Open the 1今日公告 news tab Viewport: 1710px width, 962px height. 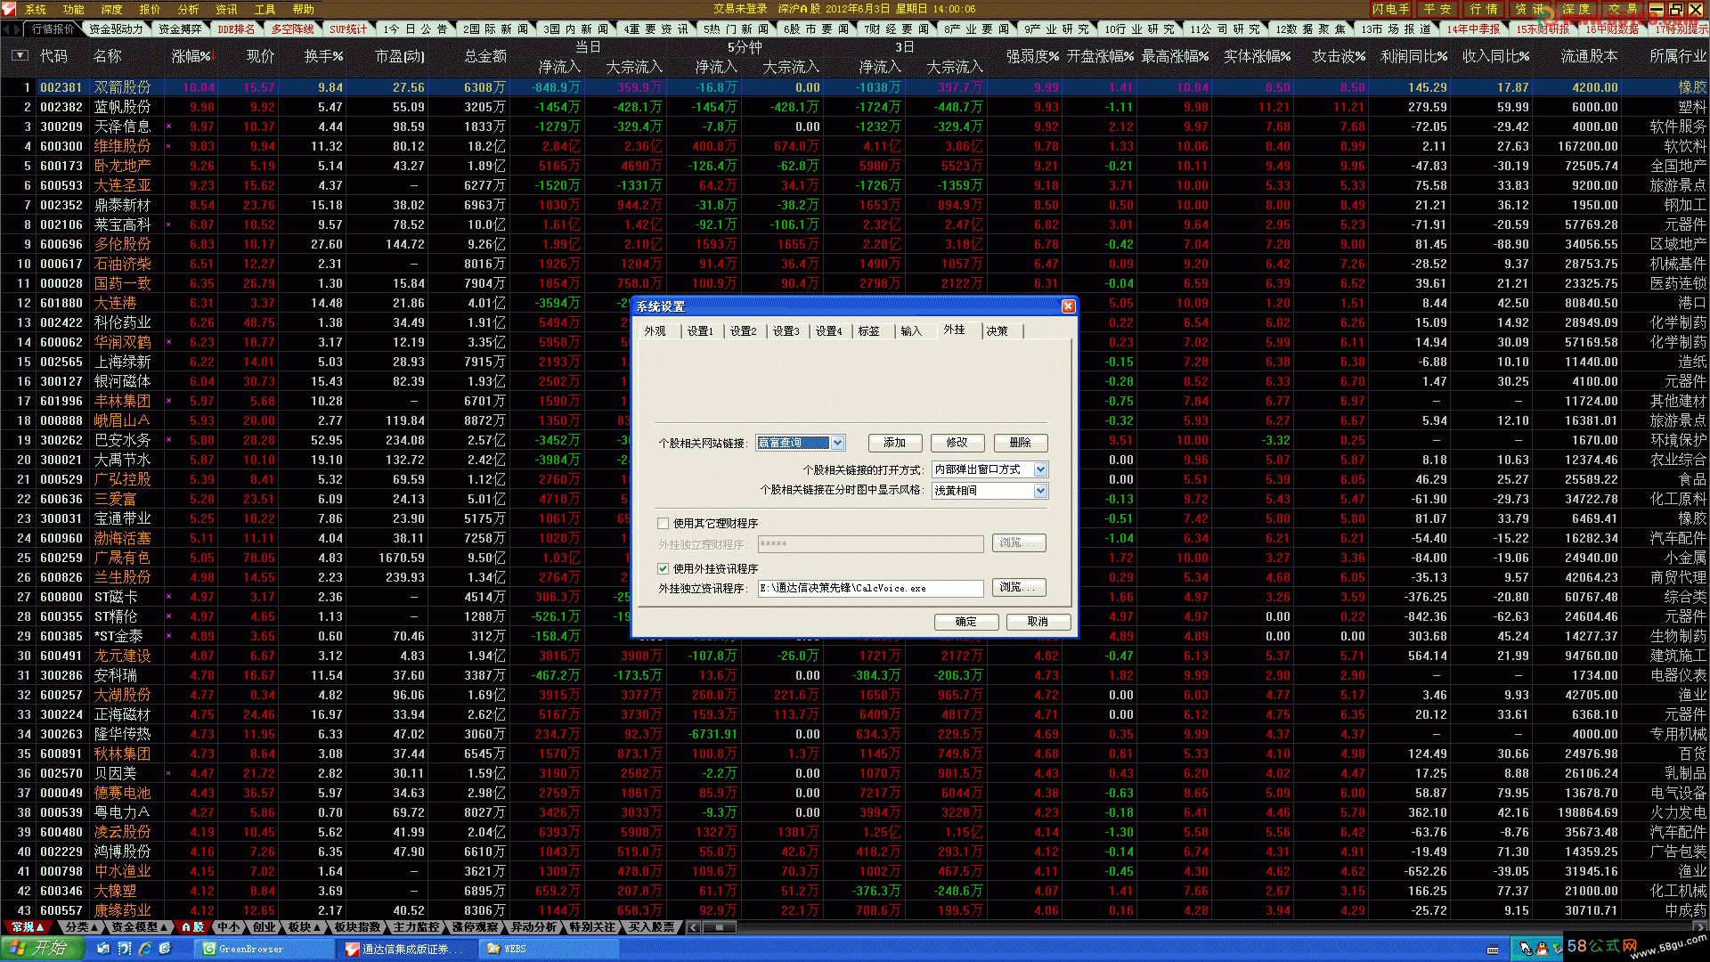(416, 29)
